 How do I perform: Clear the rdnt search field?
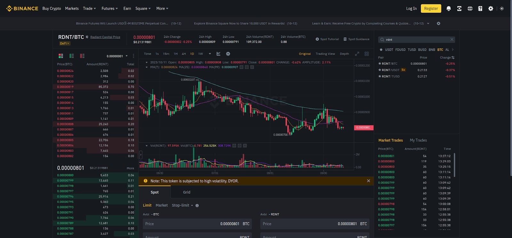pyautogui.click(x=452, y=40)
